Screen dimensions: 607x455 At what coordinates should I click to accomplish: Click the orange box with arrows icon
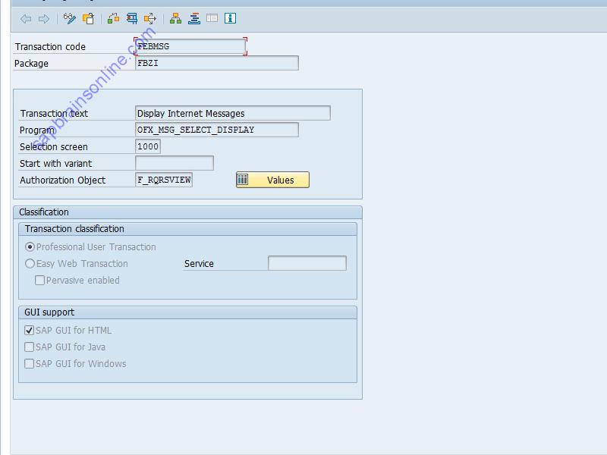[150, 18]
